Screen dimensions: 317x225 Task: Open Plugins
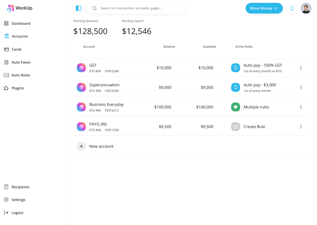[x=18, y=88]
